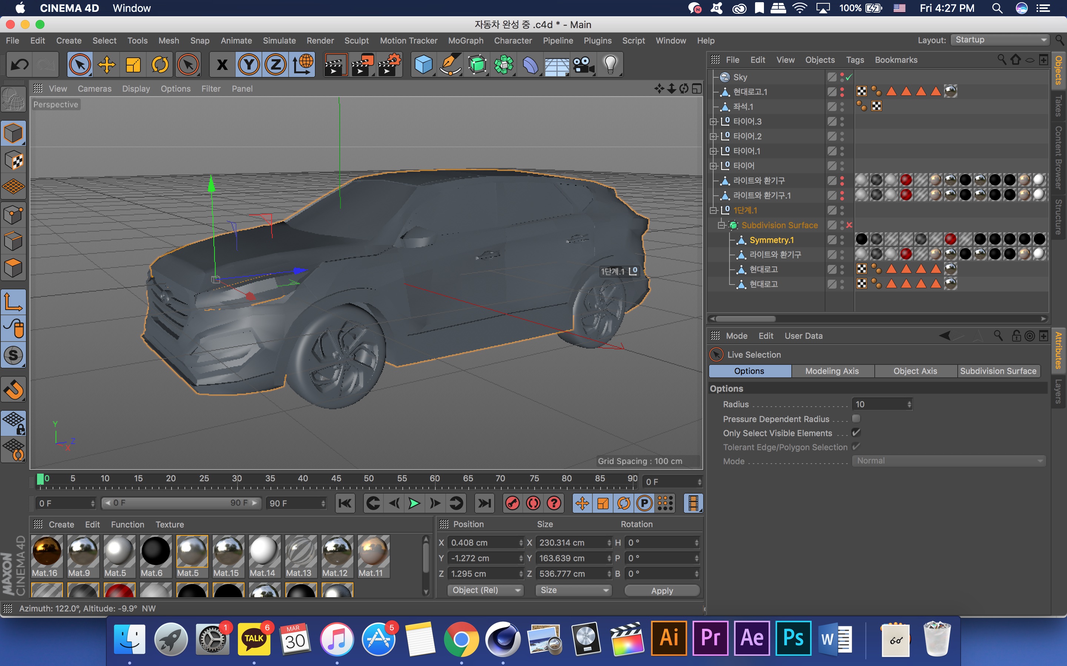Click the Undo arrow icon
The image size is (1067, 666).
click(19, 65)
